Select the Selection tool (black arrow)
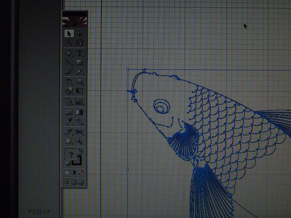 69,34
